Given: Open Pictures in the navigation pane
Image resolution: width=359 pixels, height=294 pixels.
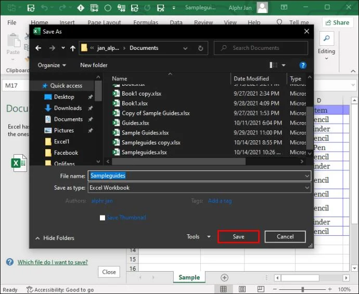Looking at the screenshot, I should coord(63,130).
